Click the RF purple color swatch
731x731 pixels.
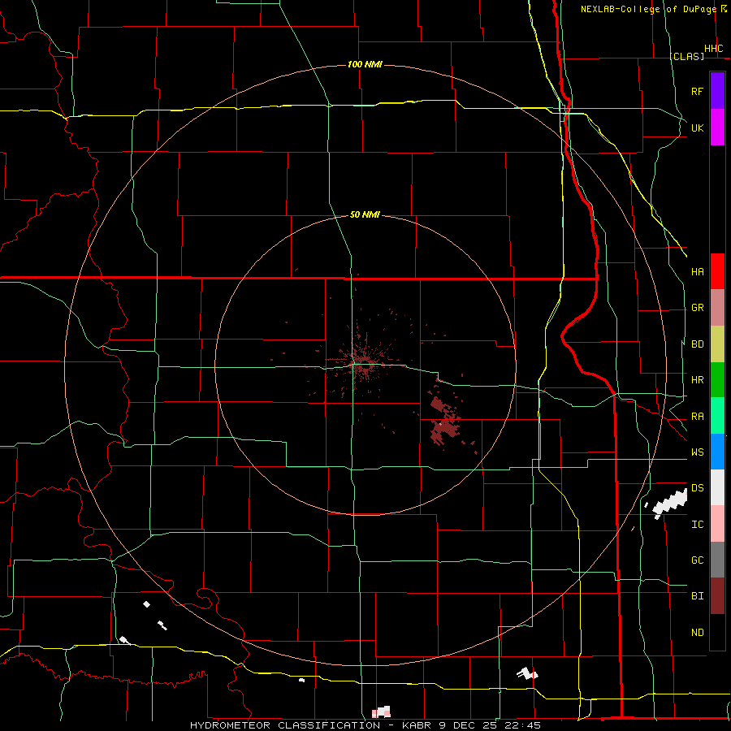coord(717,91)
